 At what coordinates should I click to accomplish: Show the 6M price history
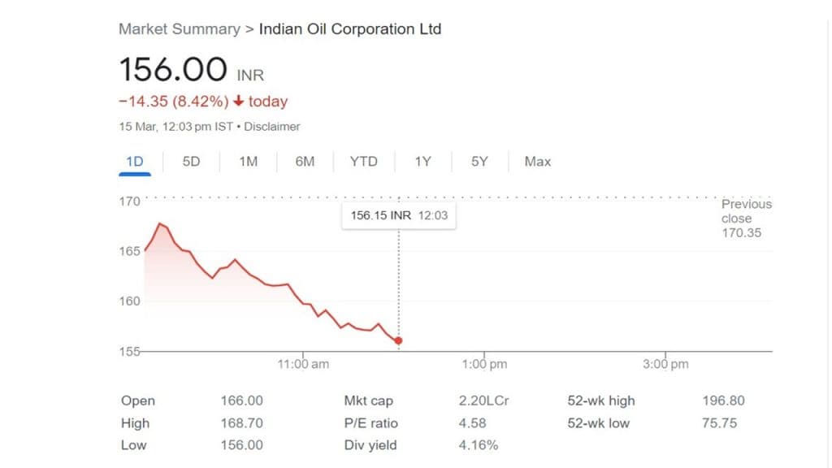pyautogui.click(x=305, y=162)
